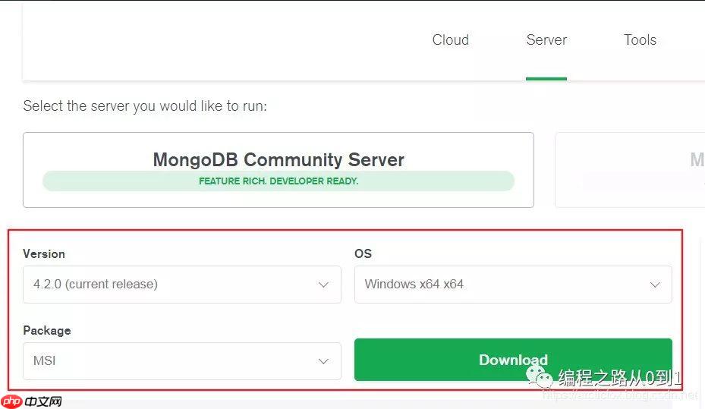Choose the MongoDB Community Server card
Image resolution: width=705 pixels, height=409 pixels.
pyautogui.click(x=279, y=160)
